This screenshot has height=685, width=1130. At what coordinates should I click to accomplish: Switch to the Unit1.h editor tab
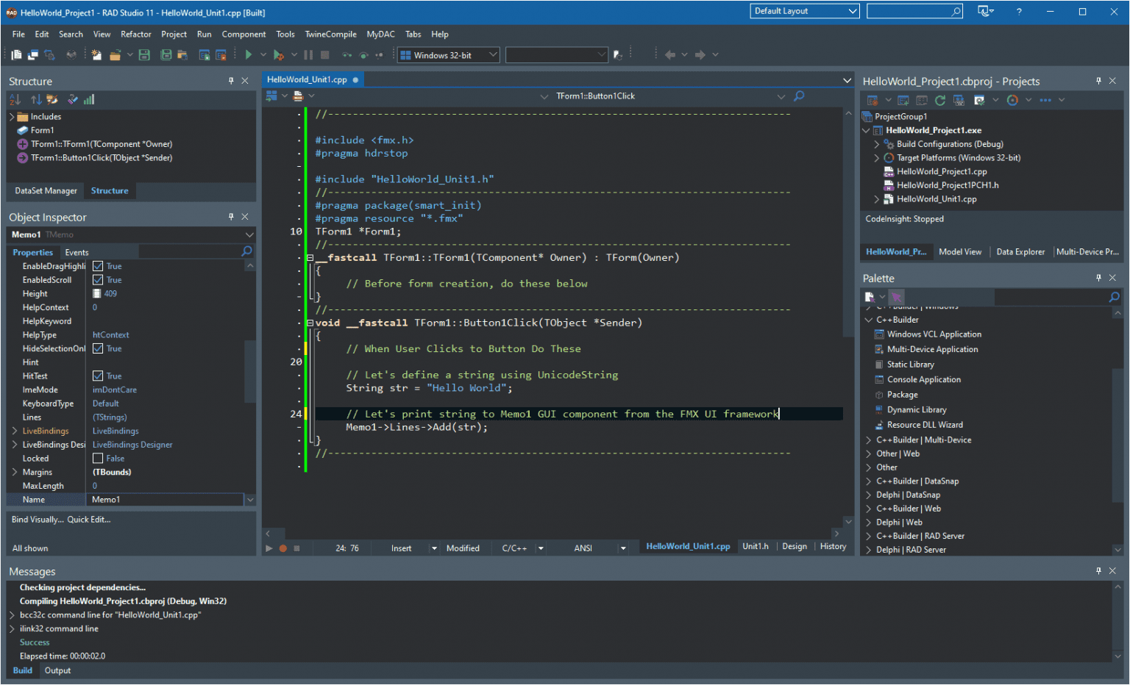tap(755, 546)
